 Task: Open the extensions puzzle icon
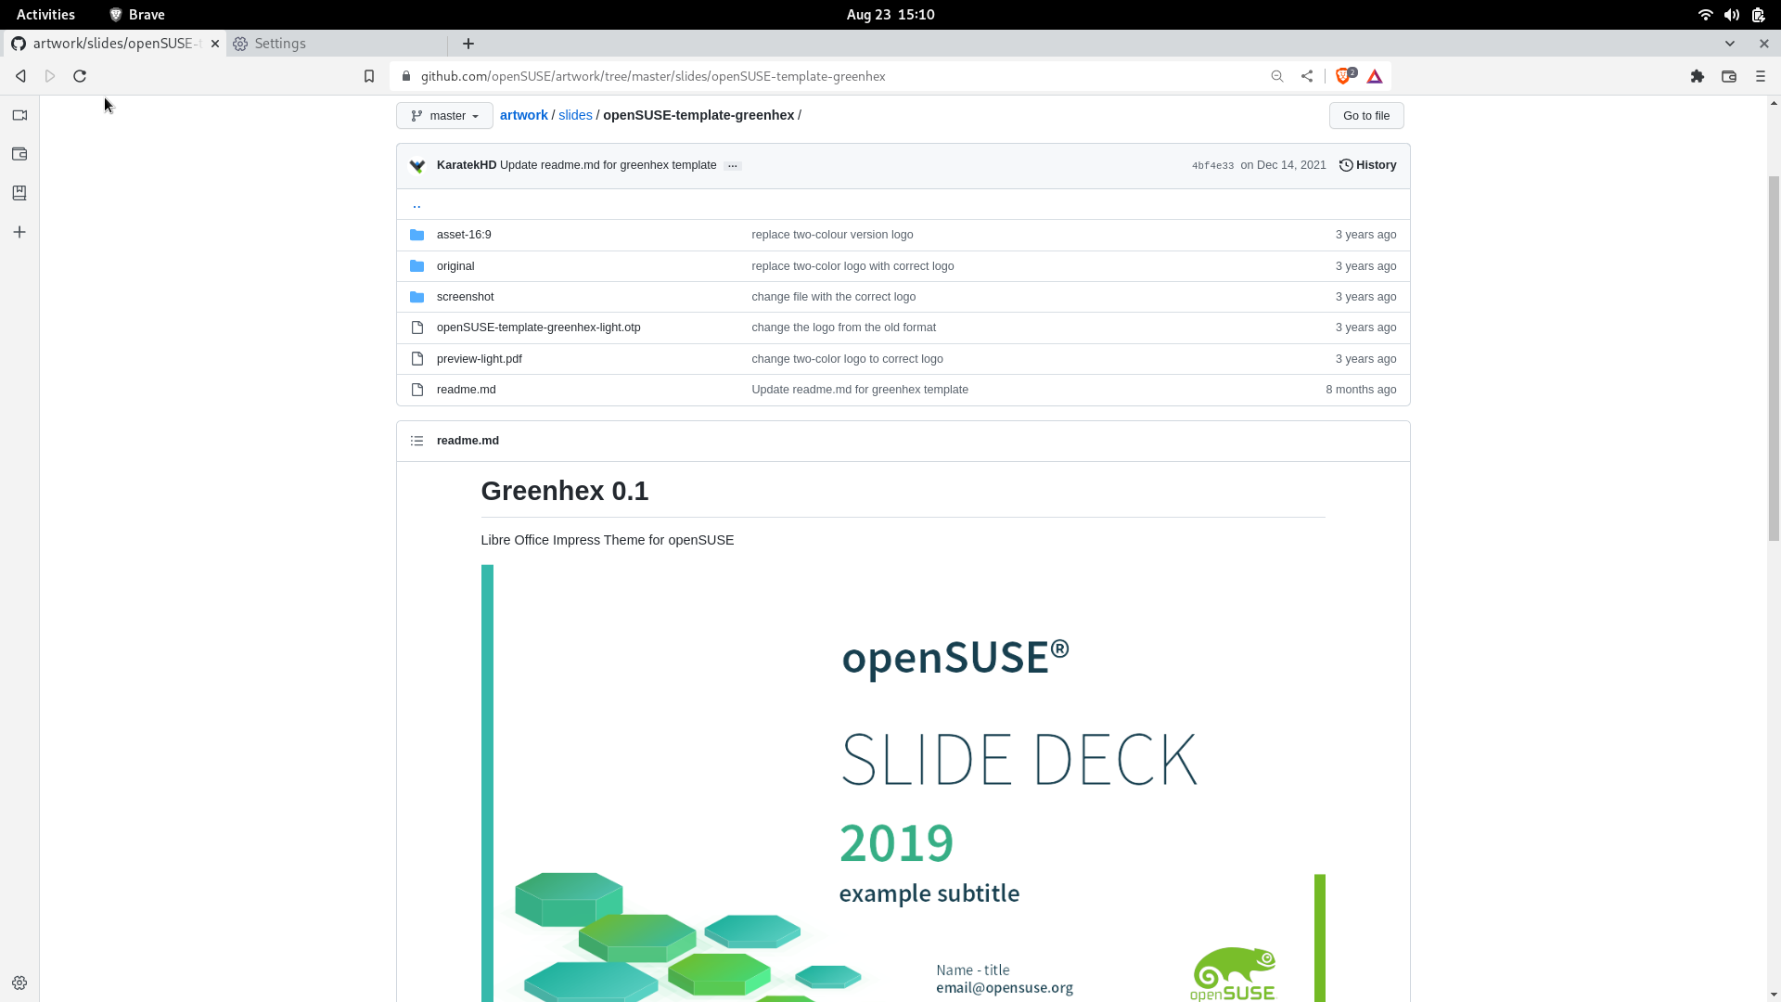(1698, 76)
